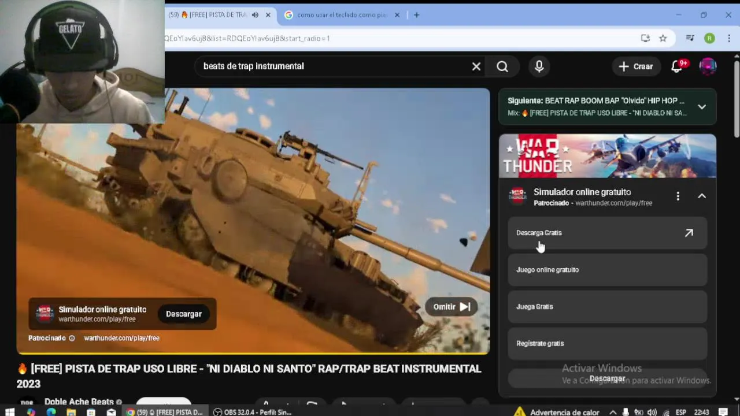The height and width of the screenshot is (416, 740).
Task: Click the Advertencia de calor weather alert
Action: pos(557,412)
